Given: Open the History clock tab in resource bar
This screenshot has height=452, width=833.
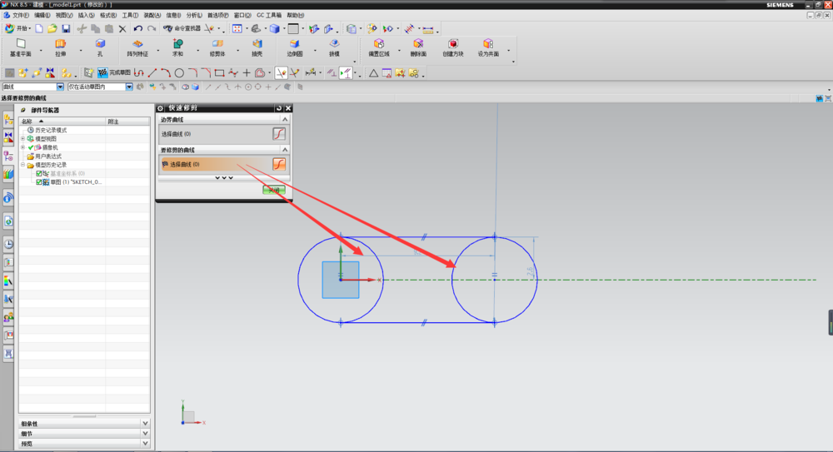Looking at the screenshot, I should [8, 244].
